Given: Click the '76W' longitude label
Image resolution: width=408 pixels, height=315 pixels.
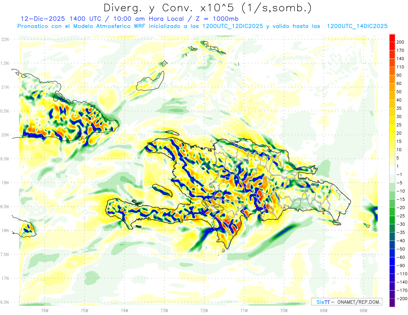Looking at the screenshot, I should click(45, 310).
